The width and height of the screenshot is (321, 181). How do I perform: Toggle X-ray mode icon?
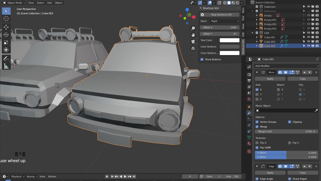[x=219, y=3]
